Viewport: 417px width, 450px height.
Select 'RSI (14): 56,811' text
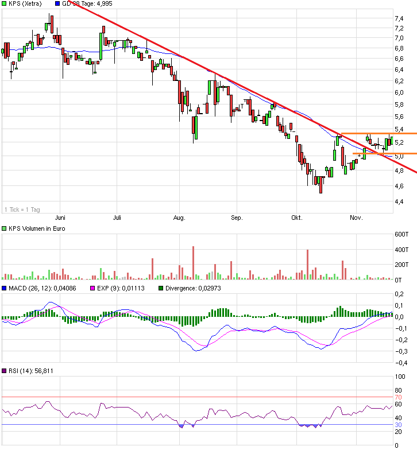[x=31, y=371]
